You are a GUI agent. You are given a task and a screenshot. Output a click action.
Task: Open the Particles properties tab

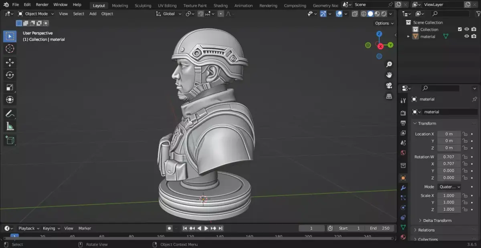coord(403,198)
